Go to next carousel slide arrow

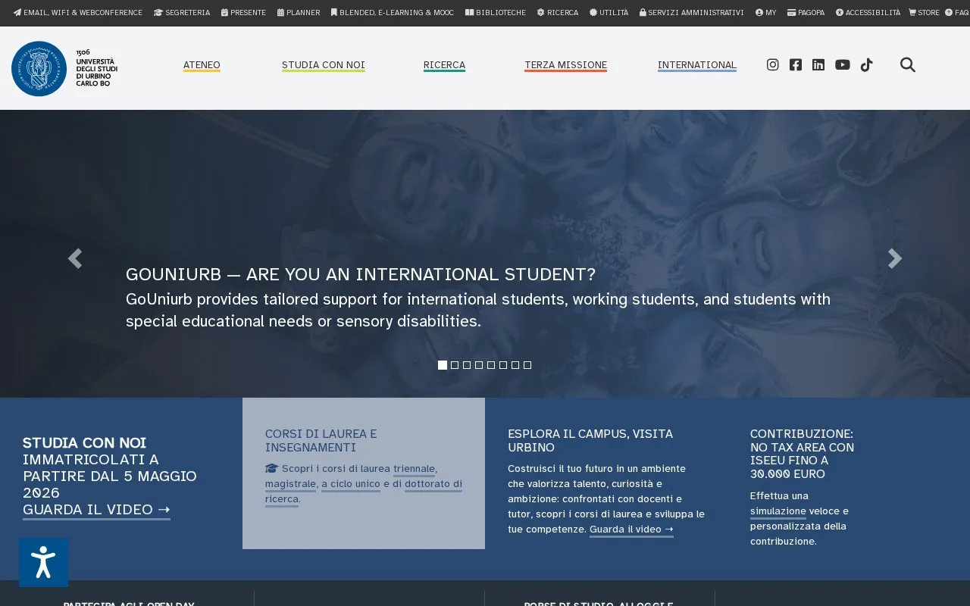point(895,259)
